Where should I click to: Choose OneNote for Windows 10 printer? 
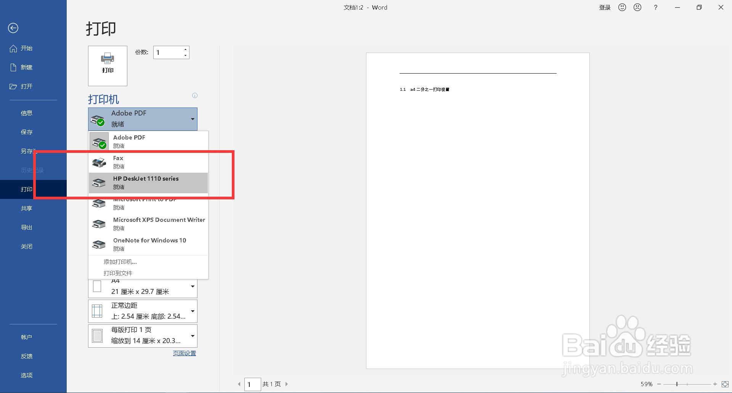148,244
